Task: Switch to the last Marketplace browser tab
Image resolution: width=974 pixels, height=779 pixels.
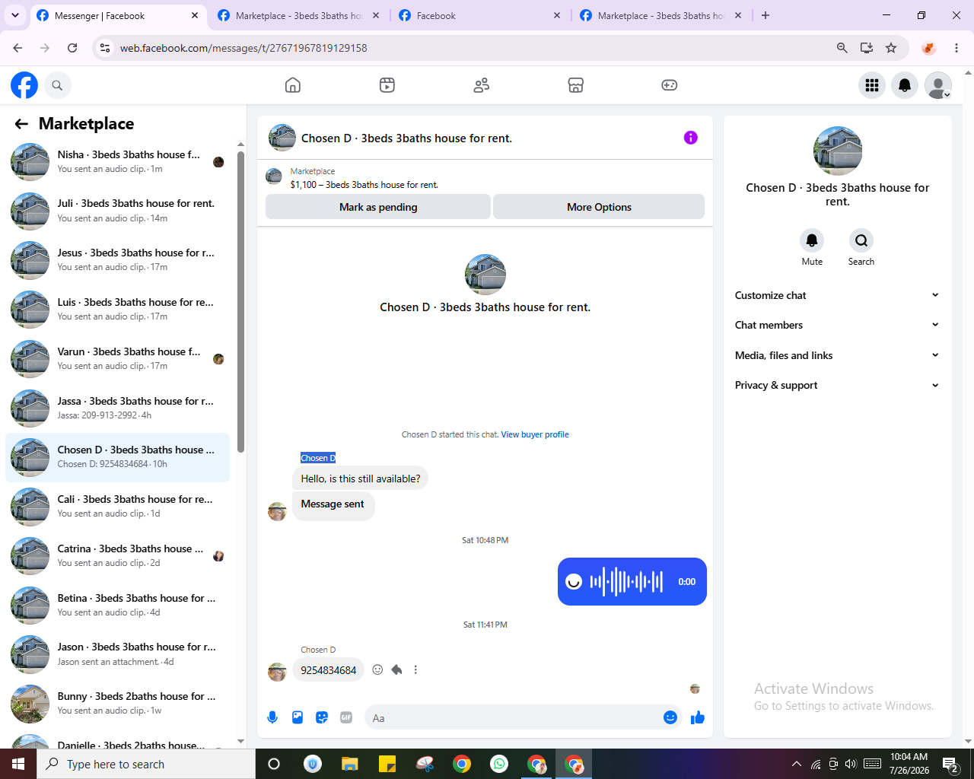Action: coord(660,15)
